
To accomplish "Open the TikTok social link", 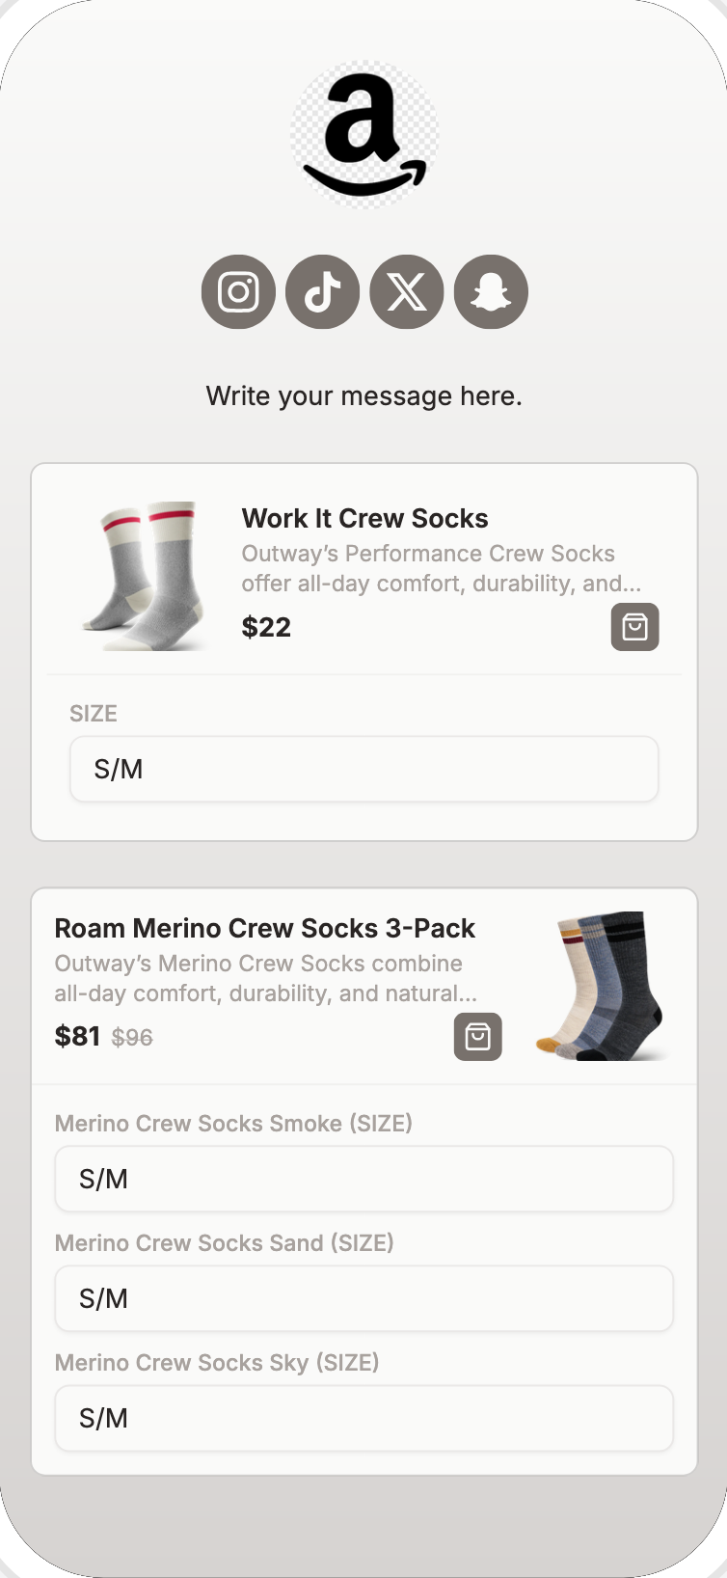I will click(x=323, y=291).
